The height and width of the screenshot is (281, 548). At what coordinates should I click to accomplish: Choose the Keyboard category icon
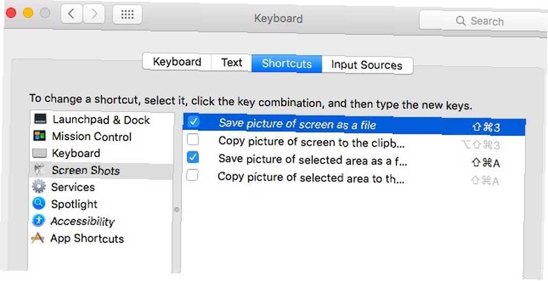tap(39, 153)
